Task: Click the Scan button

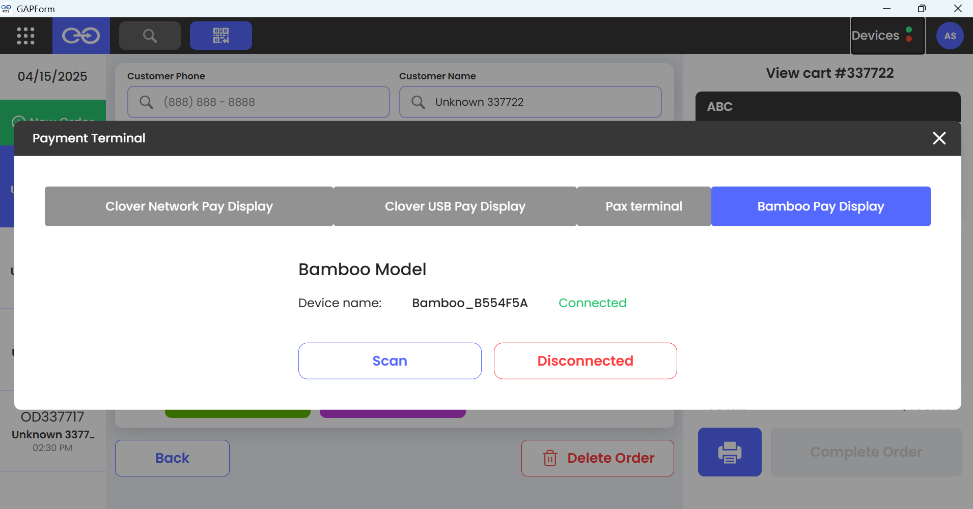Action: click(390, 361)
